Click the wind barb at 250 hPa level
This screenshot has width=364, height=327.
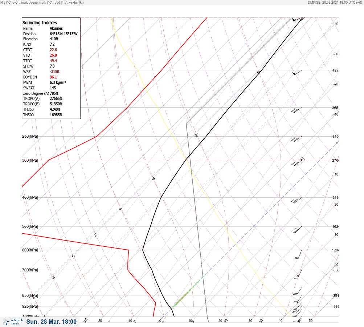click(296, 139)
